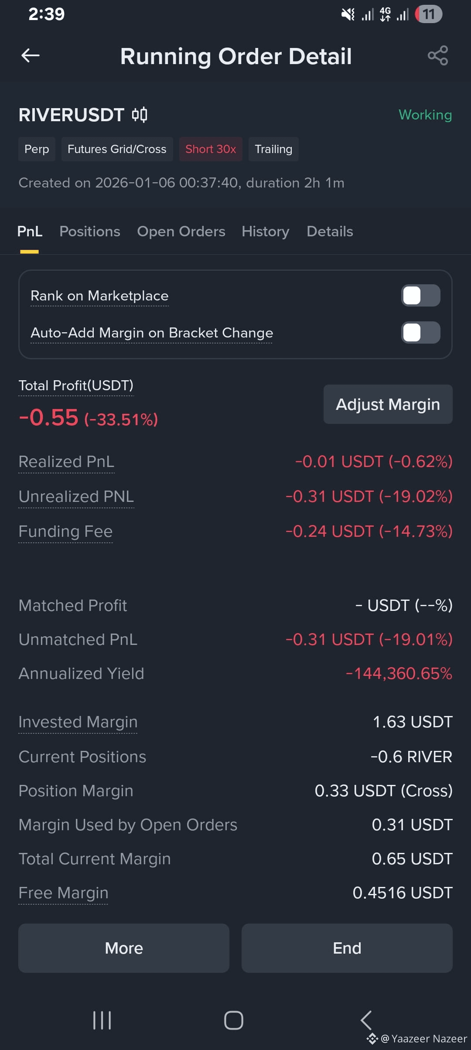Click the Adjust Margin button
Image resolution: width=471 pixels, height=1050 pixels.
[388, 404]
